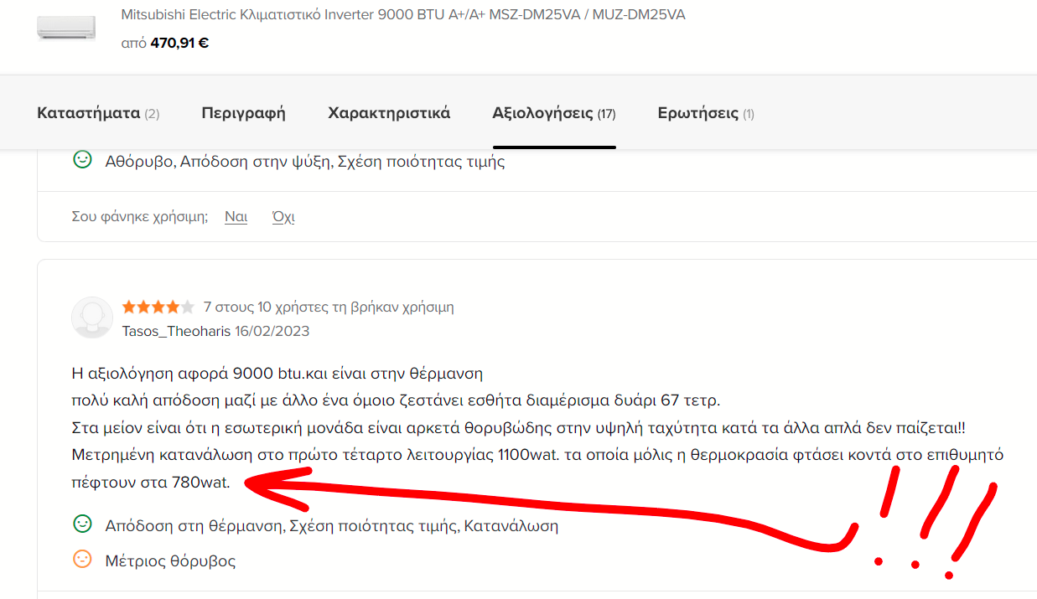This screenshot has width=1037, height=599.
Task: Select the Αξιολογήσεις (17) tab
Action: click(x=554, y=113)
